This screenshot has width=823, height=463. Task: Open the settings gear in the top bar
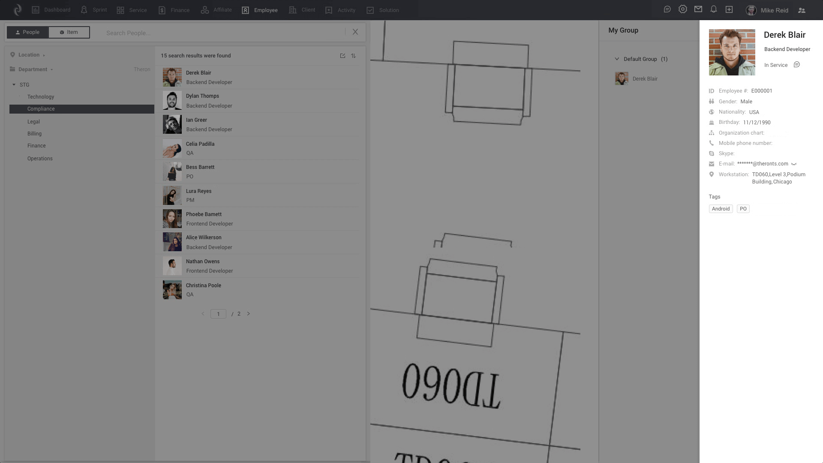point(682,9)
